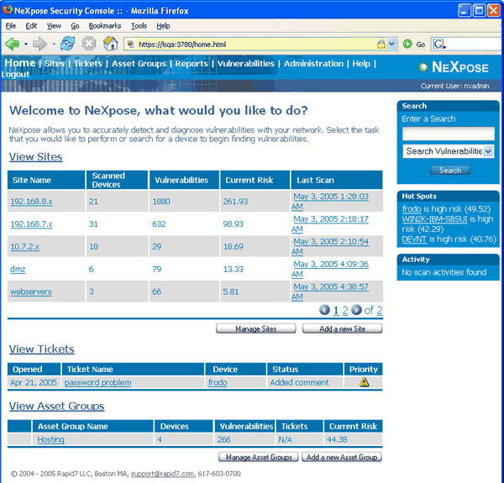Click the Add a new Site button

[x=342, y=328]
